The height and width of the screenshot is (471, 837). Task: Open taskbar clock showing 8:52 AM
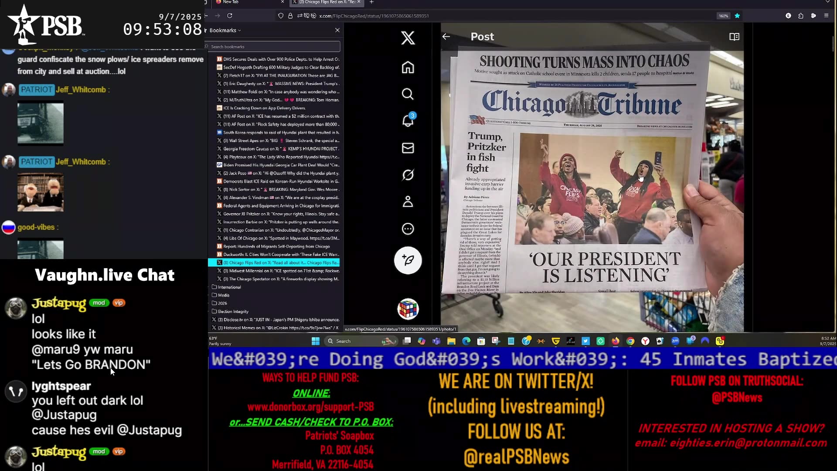(x=828, y=341)
